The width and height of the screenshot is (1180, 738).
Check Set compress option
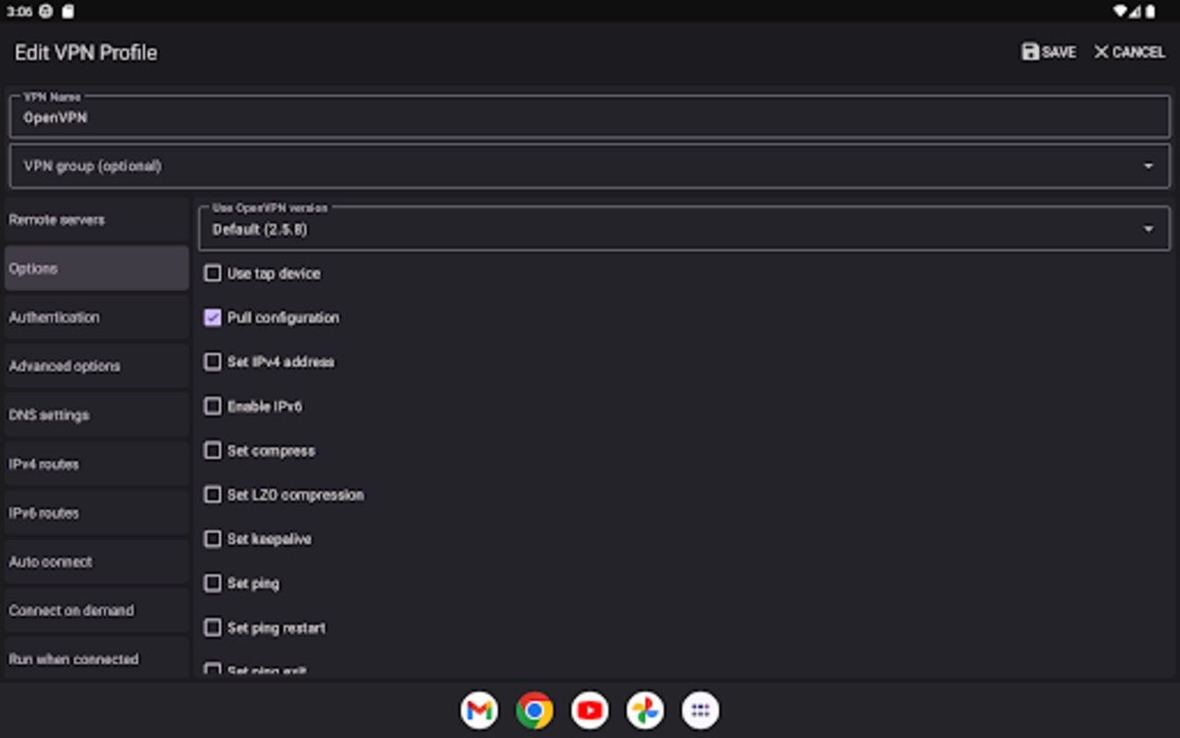click(x=213, y=450)
